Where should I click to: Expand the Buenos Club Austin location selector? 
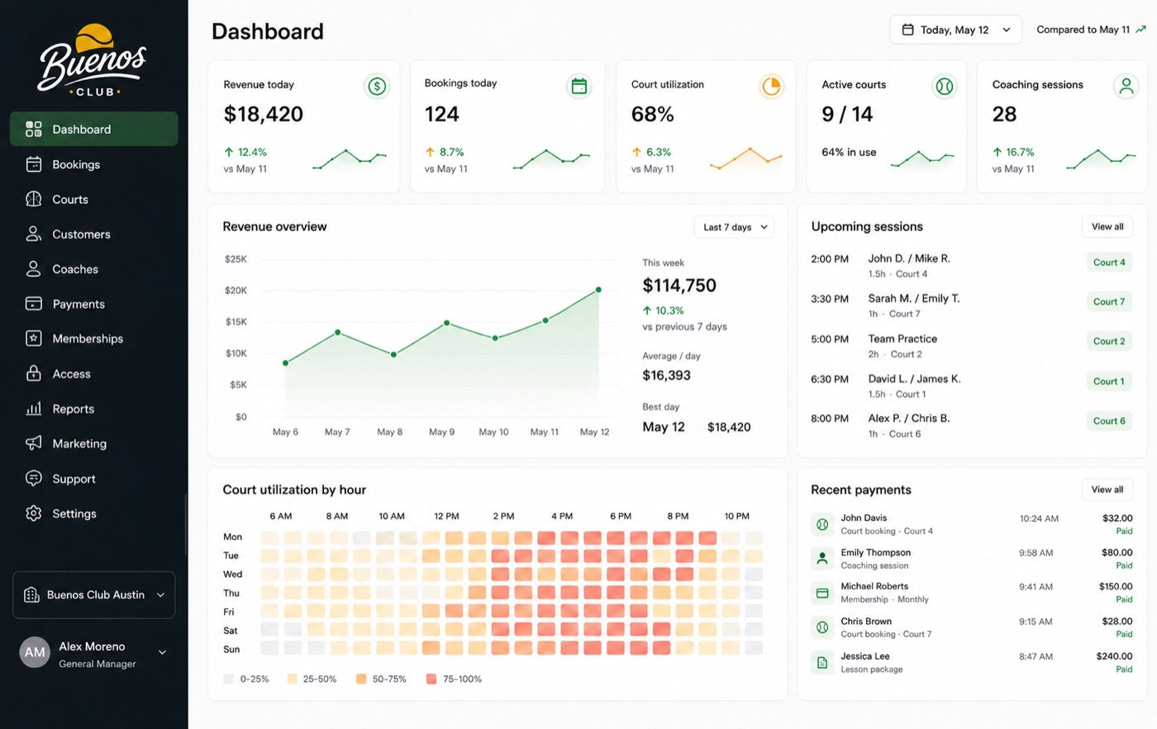pyautogui.click(x=94, y=594)
